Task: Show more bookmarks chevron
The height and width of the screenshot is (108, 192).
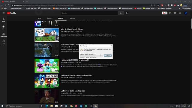Action: 179,8
